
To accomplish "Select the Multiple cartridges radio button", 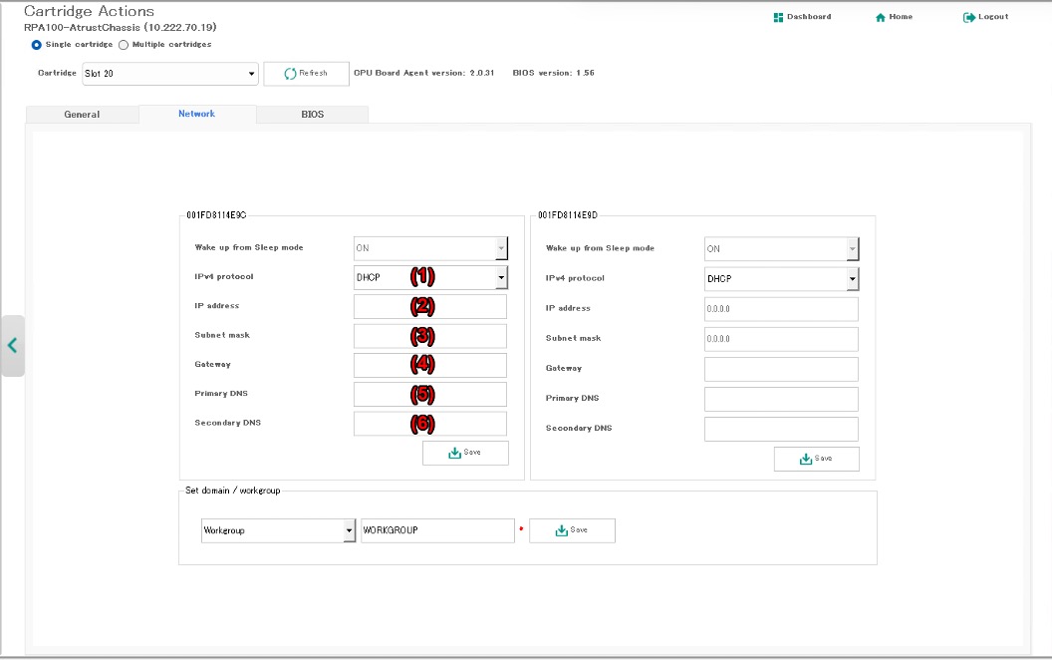I will point(124,45).
